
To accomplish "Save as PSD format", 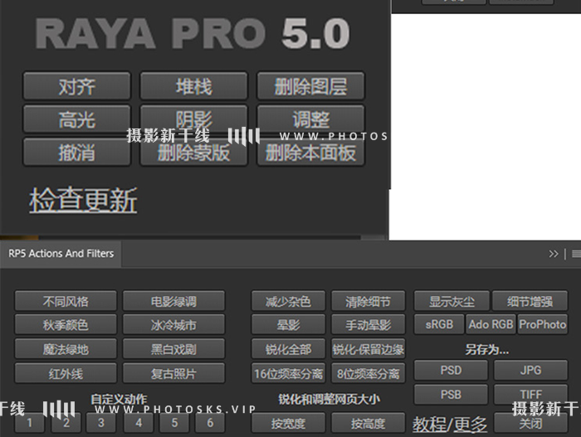I will [451, 370].
